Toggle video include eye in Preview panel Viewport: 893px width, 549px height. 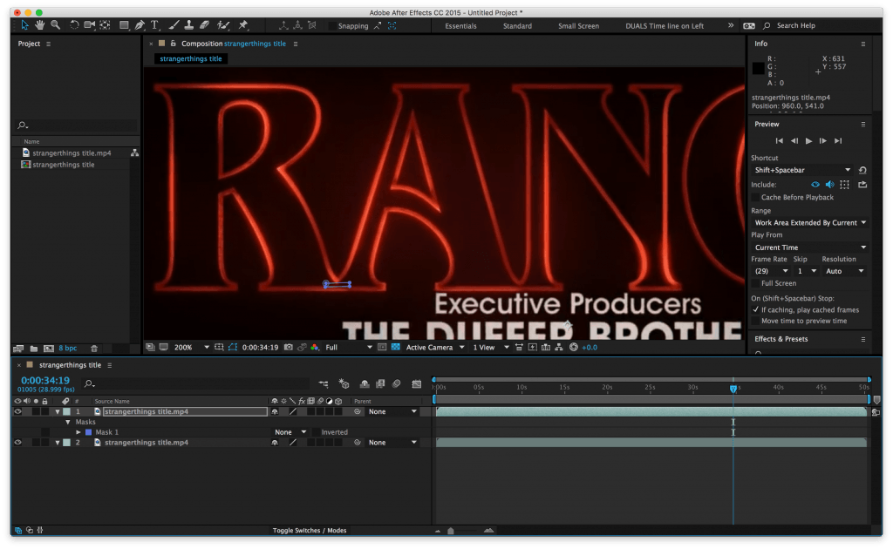tap(815, 185)
